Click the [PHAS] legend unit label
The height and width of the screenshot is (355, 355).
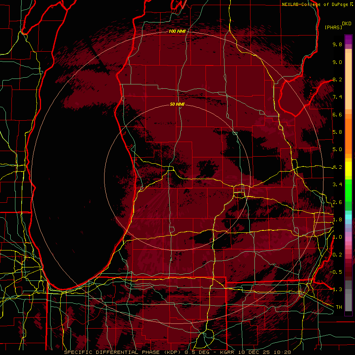333,28
